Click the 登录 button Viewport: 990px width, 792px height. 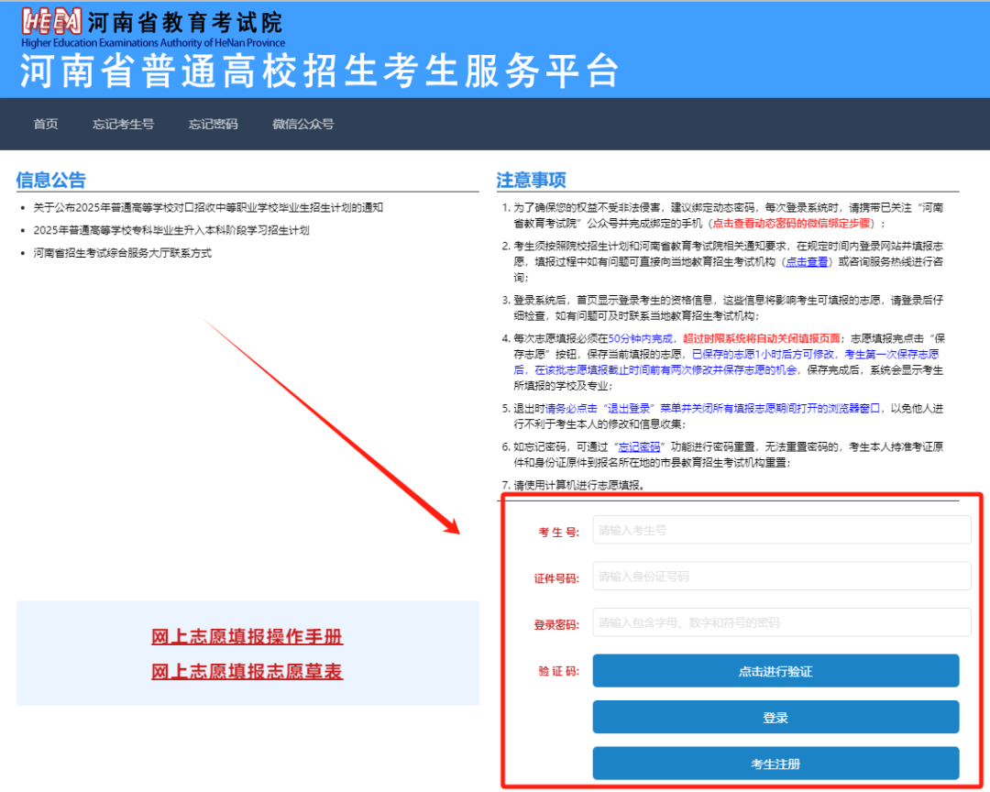pyautogui.click(x=775, y=718)
